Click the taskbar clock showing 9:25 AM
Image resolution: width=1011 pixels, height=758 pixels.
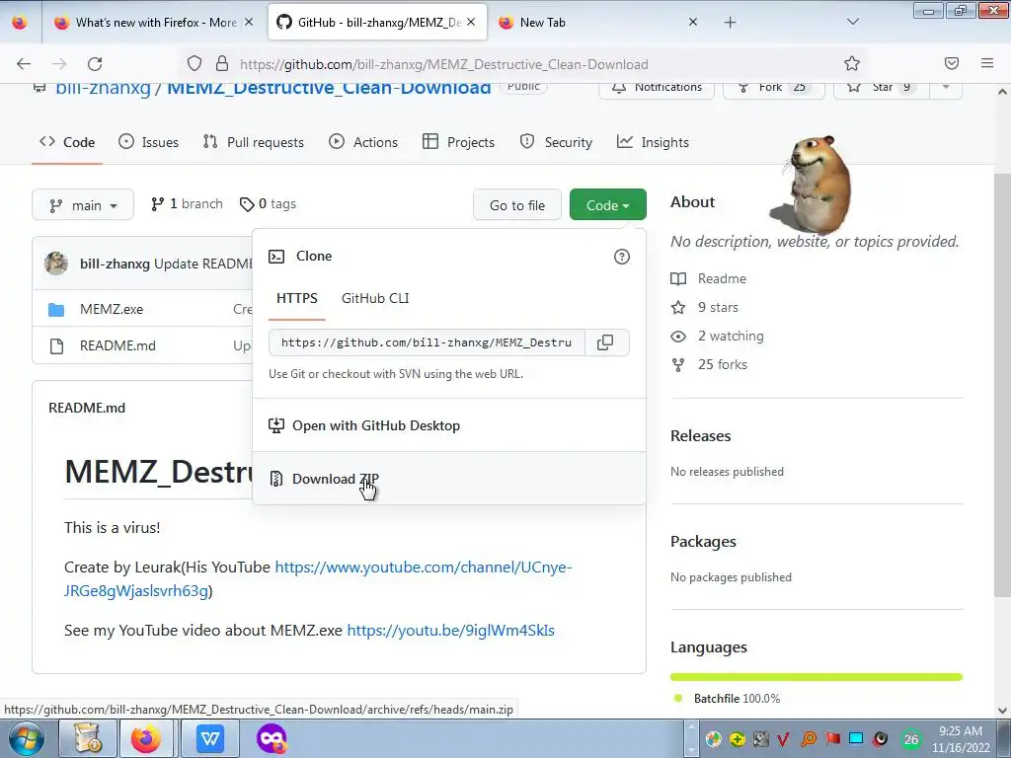coord(961,739)
